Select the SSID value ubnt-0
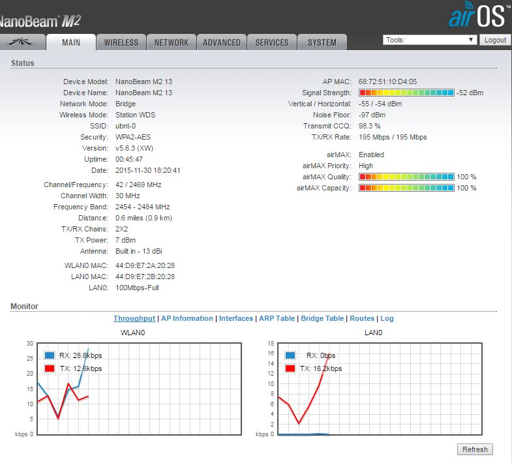 pos(125,126)
